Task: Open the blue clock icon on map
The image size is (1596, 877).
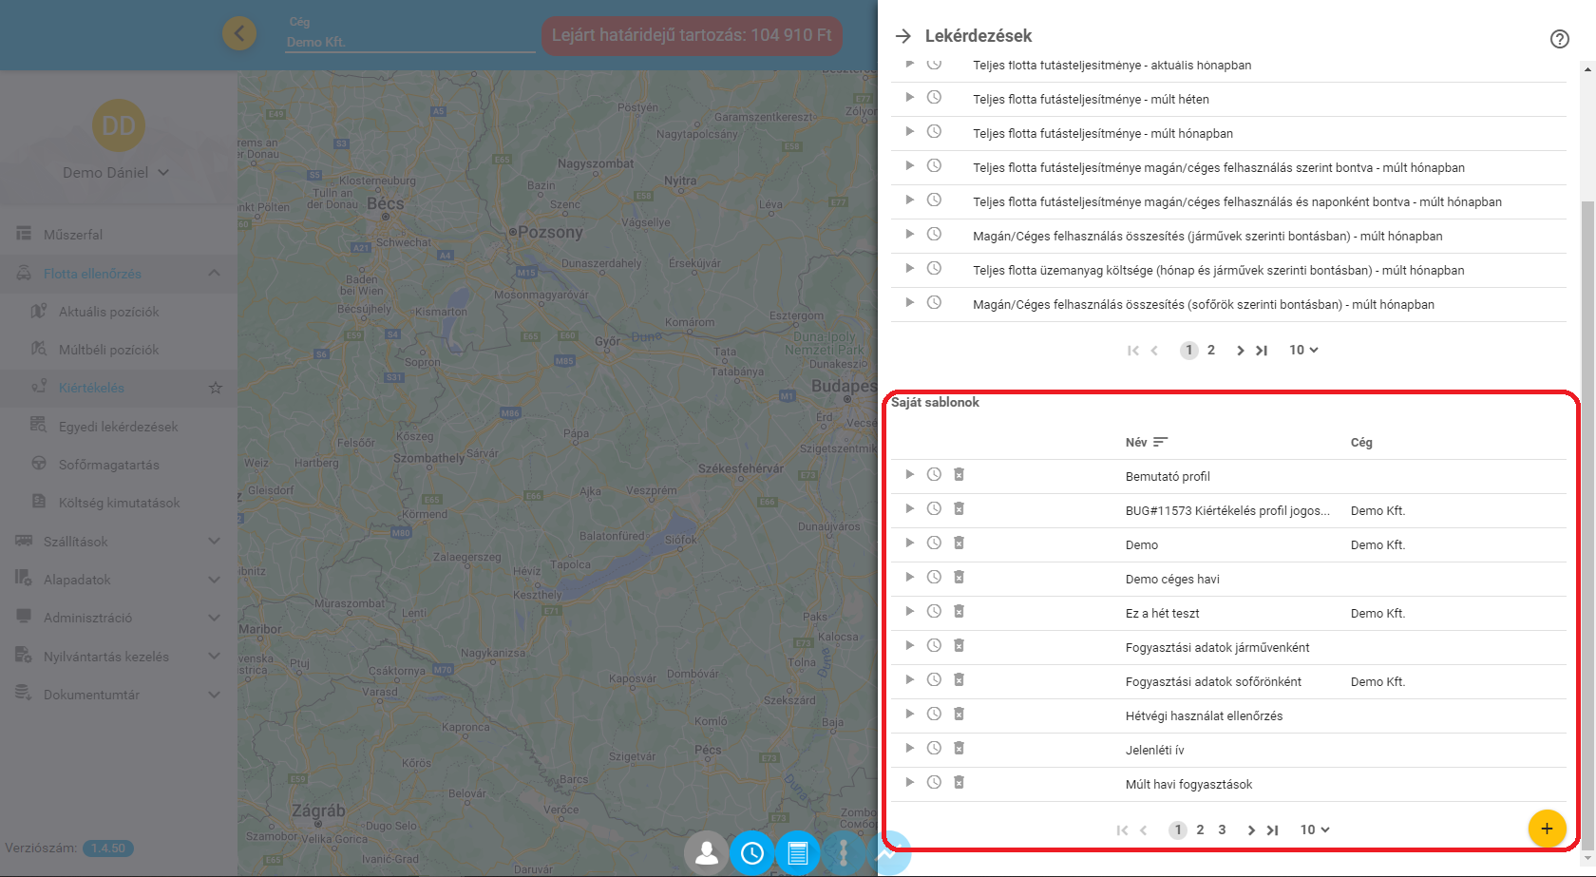Action: pos(751,853)
